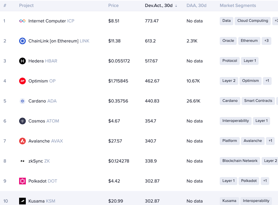Click the Ethereum segment tag
This screenshot has width=278, height=205.
[249, 41]
